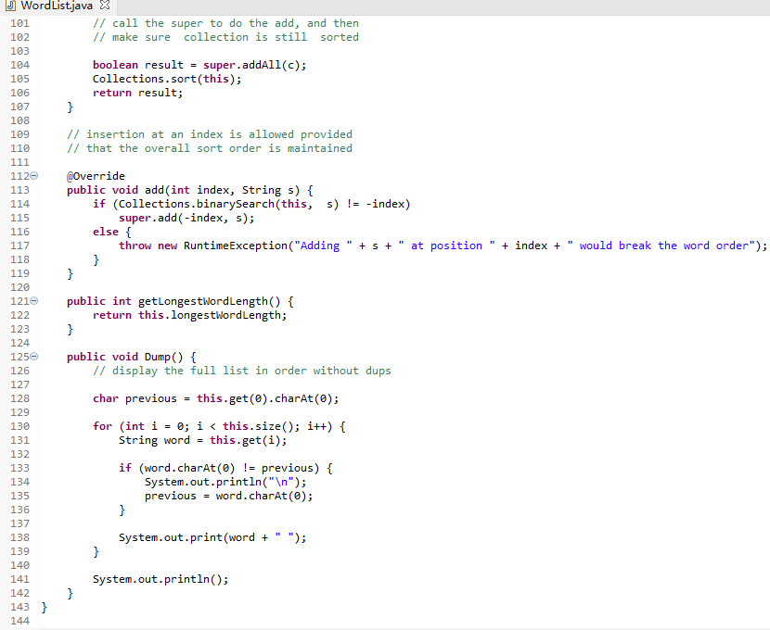This screenshot has width=770, height=630.
Task: Click the Java file icon on the editor tab
Action: coord(9,5)
